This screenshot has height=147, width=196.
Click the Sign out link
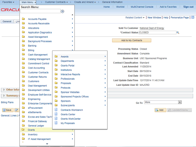pos(188,7)
